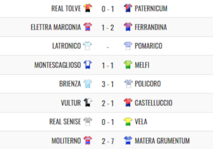Click the Paternicum jersey icon
Screen dimensions: 213x149
128,8
